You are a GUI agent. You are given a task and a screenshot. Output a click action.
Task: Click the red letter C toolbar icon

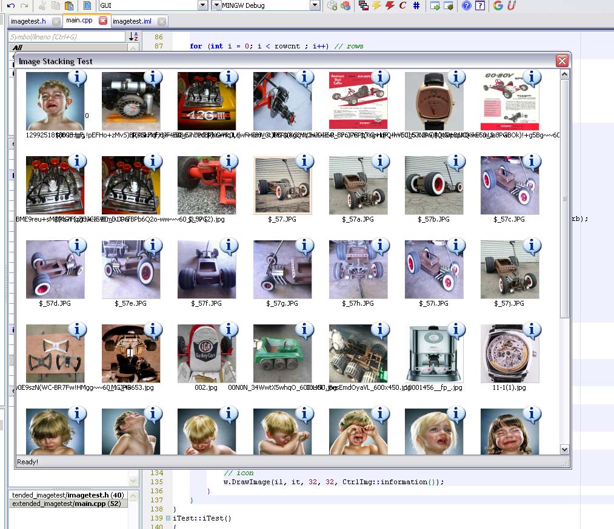(402, 5)
